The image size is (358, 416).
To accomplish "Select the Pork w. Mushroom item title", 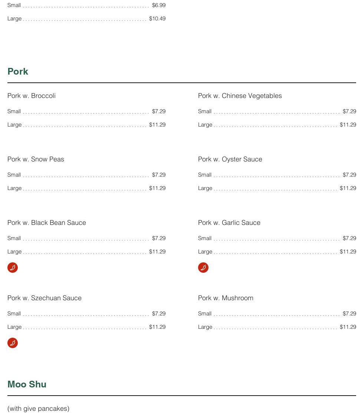I will pyautogui.click(x=226, y=298).
